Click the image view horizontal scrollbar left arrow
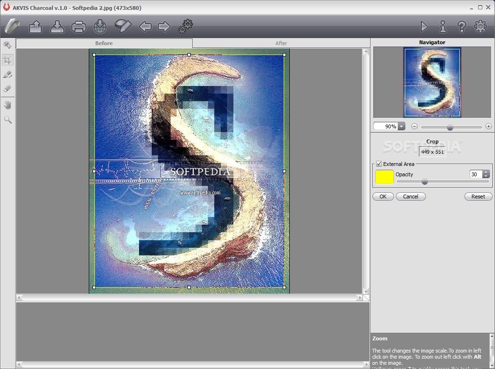 click(19, 298)
